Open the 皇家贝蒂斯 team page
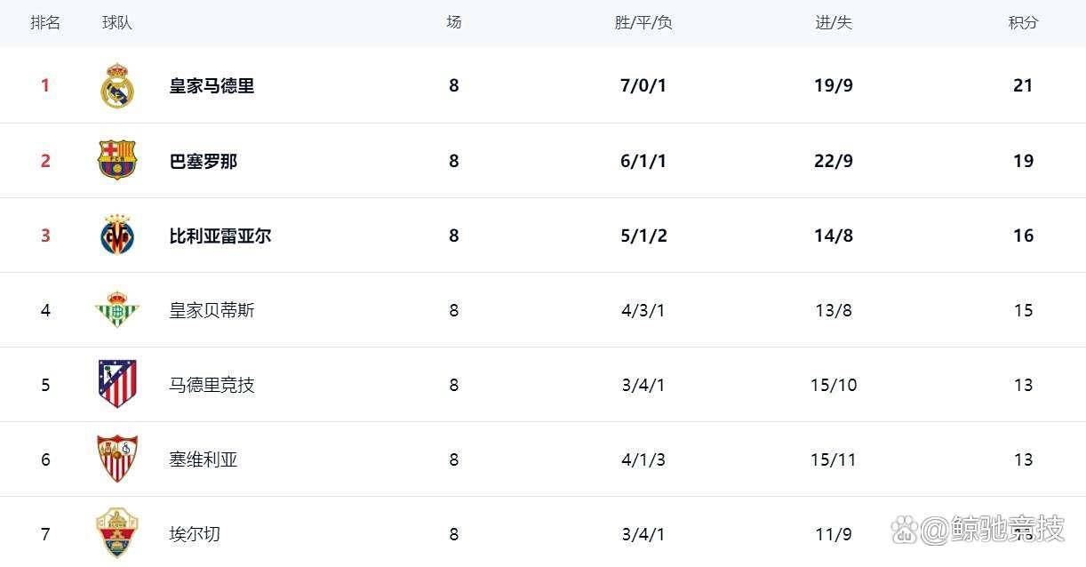 (x=212, y=310)
